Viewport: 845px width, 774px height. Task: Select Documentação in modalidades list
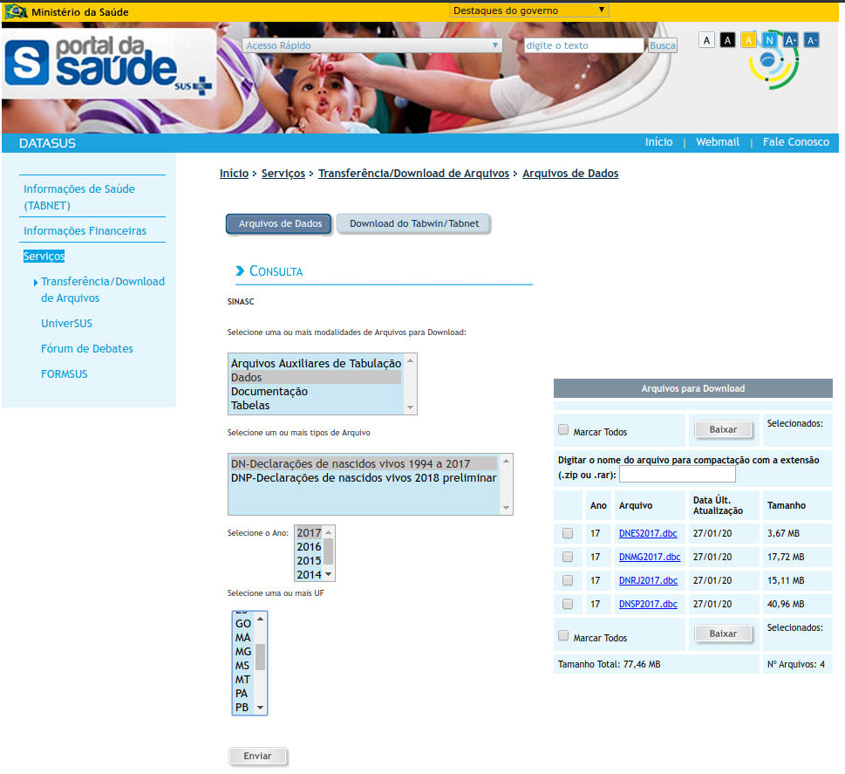(316, 392)
